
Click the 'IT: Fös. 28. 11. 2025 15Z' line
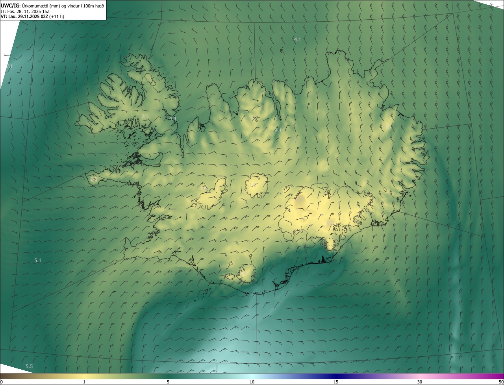25,11
